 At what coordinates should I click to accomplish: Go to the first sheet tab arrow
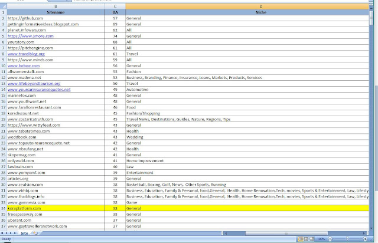[x=2, y=233]
